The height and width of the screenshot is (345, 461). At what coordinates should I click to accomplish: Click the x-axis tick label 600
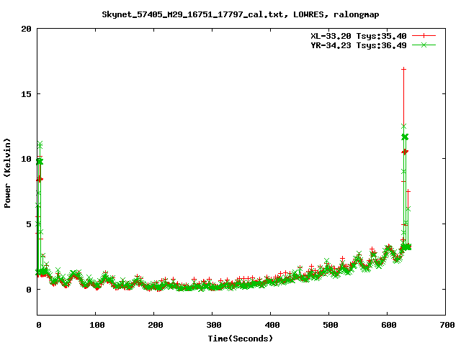coord(388,325)
